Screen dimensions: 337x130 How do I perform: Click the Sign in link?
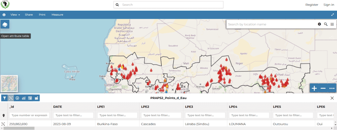(x=329, y=5)
